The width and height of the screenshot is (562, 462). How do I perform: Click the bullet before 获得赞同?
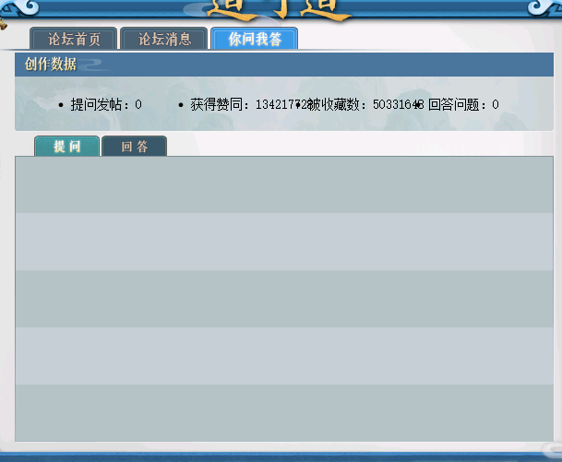181,105
